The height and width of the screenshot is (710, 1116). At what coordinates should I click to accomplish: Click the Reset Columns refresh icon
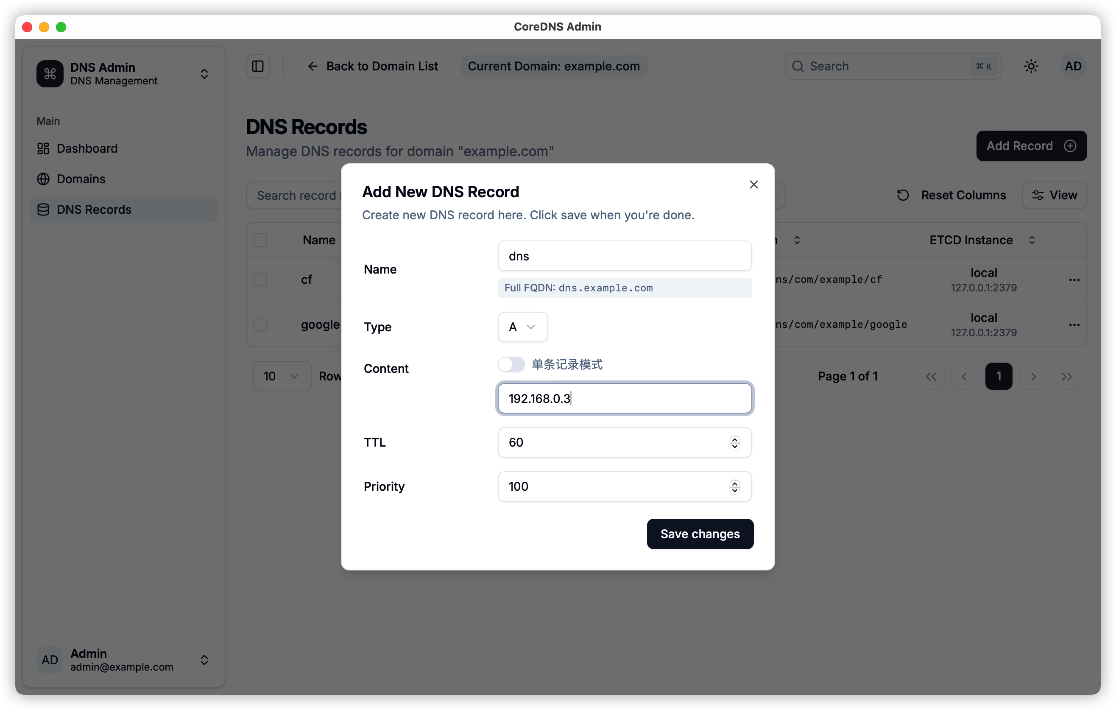(903, 195)
